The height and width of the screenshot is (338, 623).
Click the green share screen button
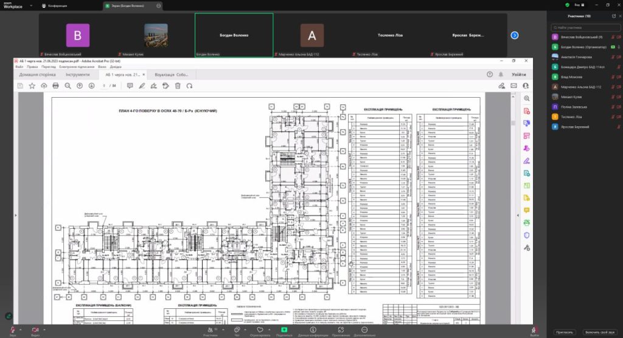coord(284,330)
